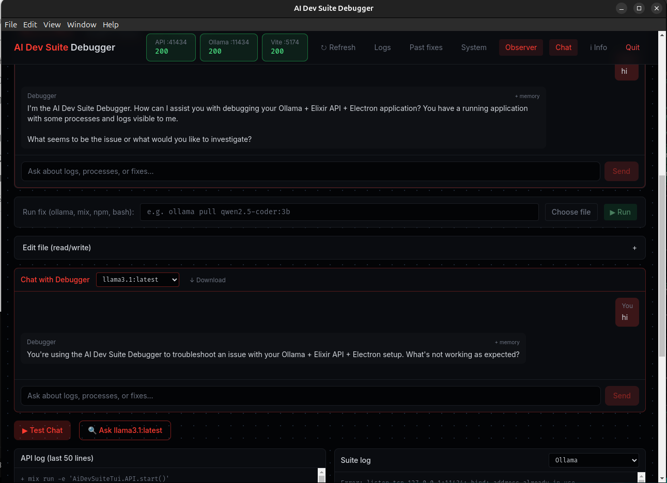Open the llama3.1:latest model selector

[137, 279]
